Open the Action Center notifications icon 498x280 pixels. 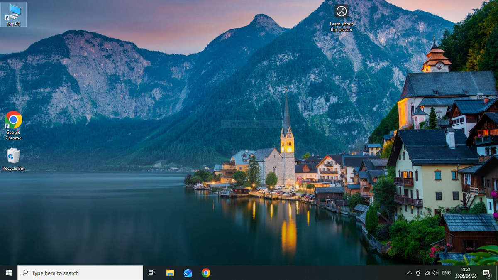tap(487, 273)
